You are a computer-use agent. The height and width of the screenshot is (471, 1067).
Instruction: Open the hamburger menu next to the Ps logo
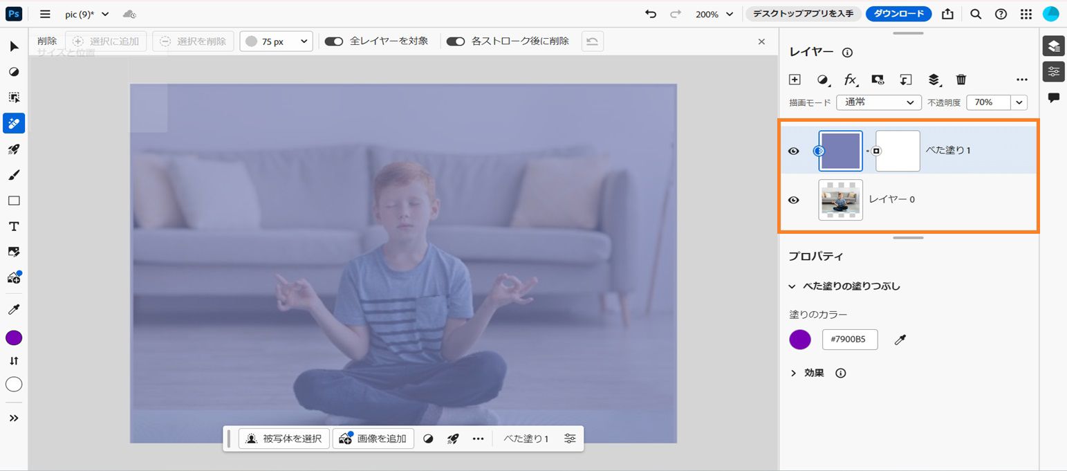point(44,13)
